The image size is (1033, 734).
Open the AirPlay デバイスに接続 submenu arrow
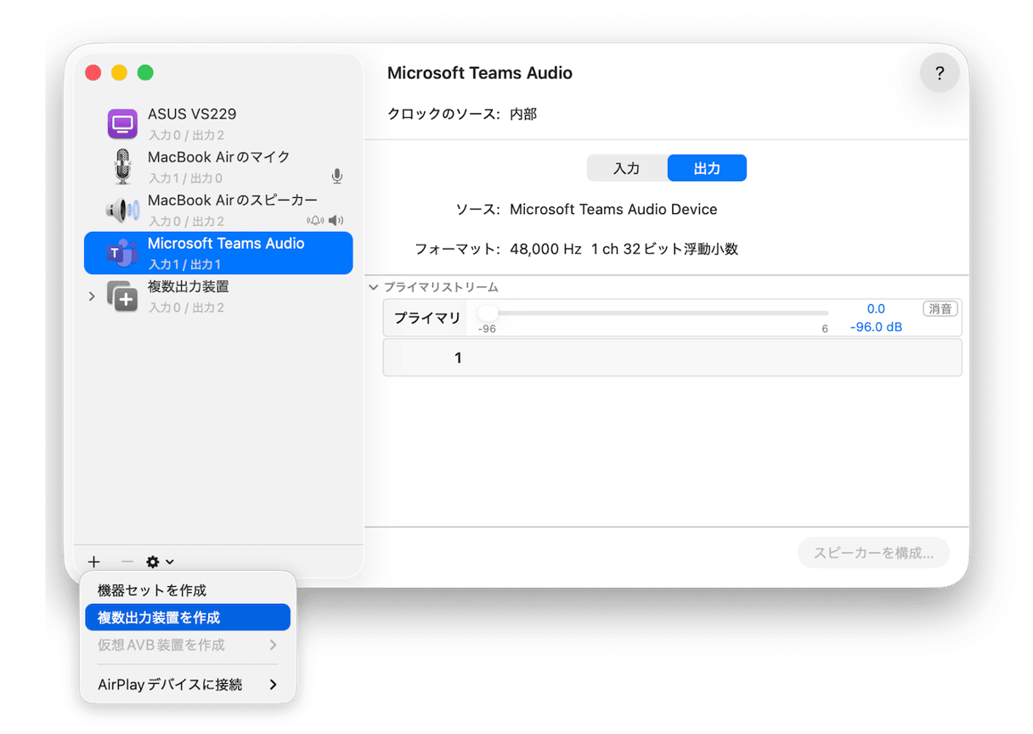tap(274, 684)
